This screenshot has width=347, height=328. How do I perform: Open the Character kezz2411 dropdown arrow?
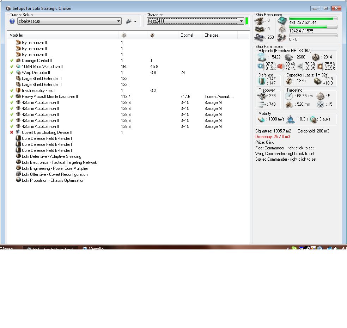click(241, 21)
